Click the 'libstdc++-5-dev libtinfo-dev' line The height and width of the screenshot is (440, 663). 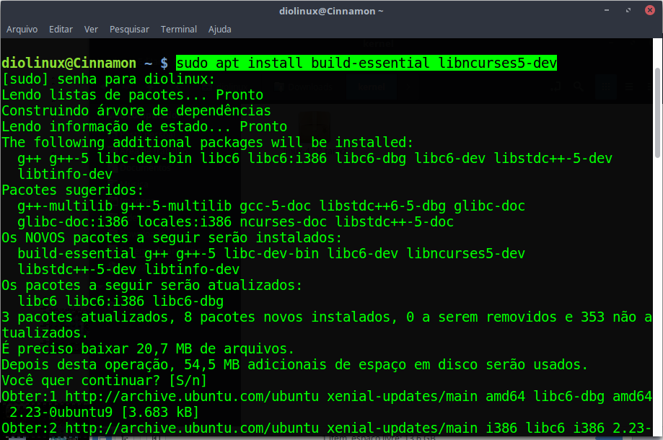[128, 269]
